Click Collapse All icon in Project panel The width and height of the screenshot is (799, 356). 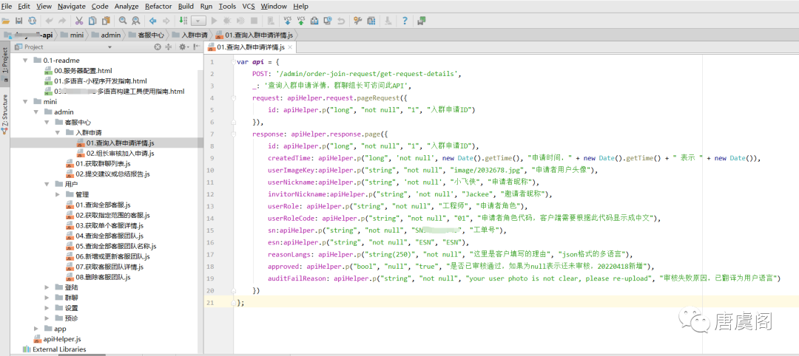[x=169, y=47]
